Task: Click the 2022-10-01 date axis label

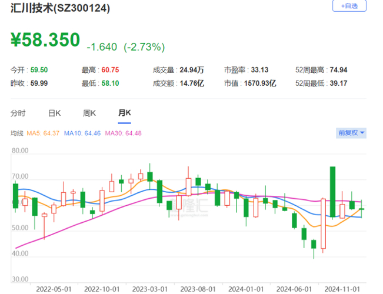Action: [102, 289]
